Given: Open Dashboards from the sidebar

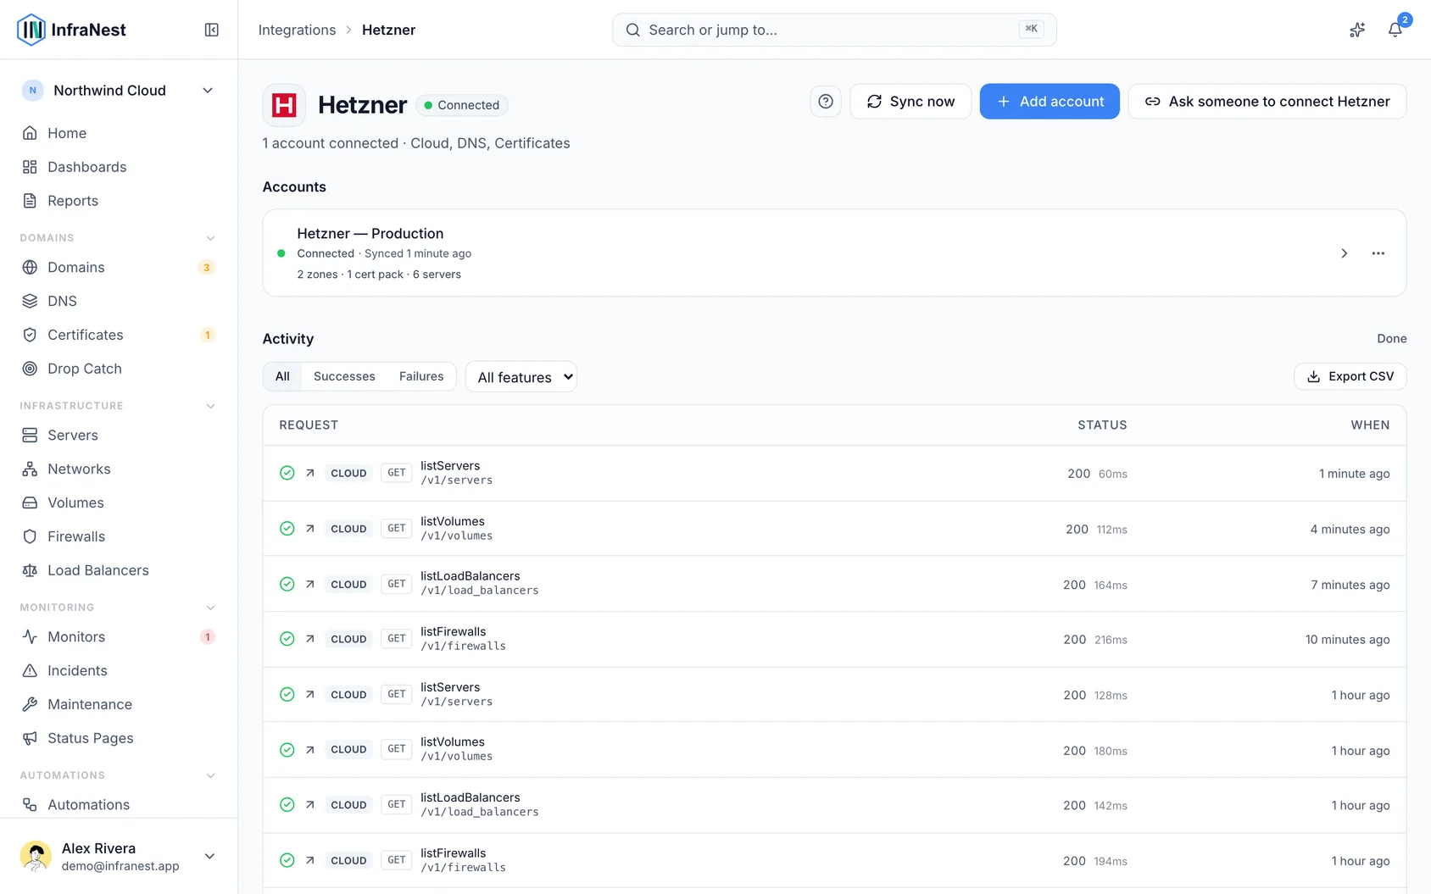Looking at the screenshot, I should point(119,167).
